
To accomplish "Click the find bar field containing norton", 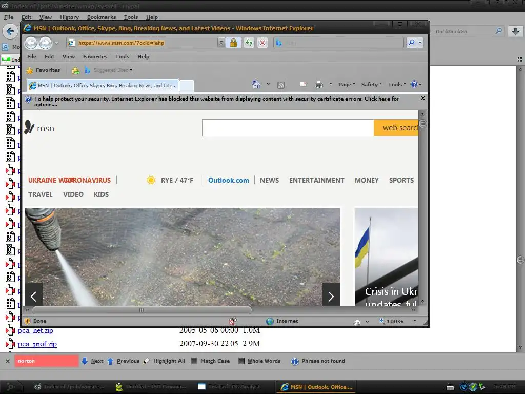I will [x=47, y=361].
